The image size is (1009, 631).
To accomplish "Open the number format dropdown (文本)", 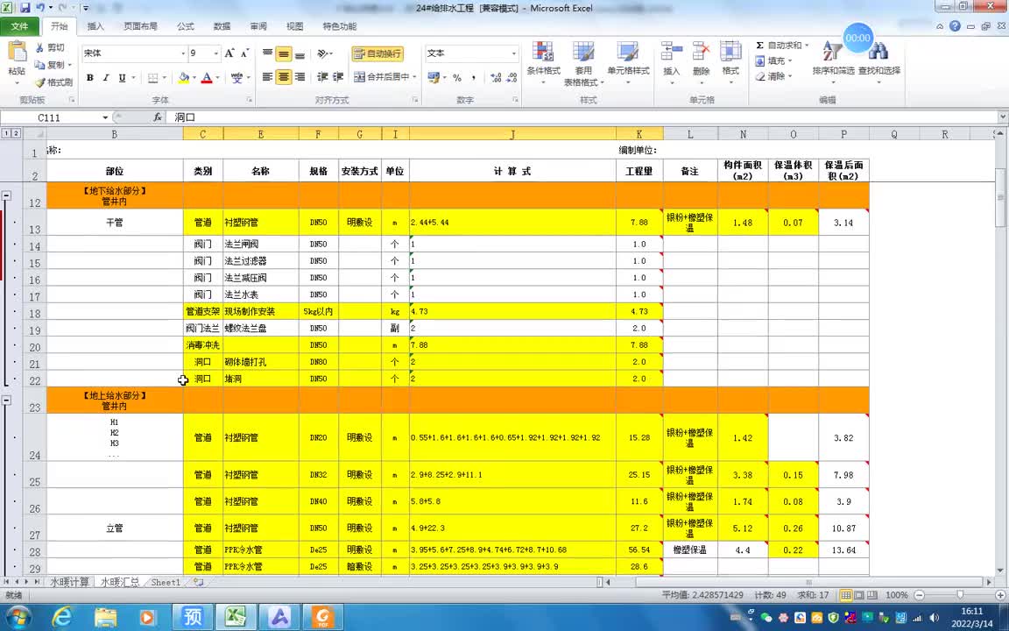I will [513, 53].
